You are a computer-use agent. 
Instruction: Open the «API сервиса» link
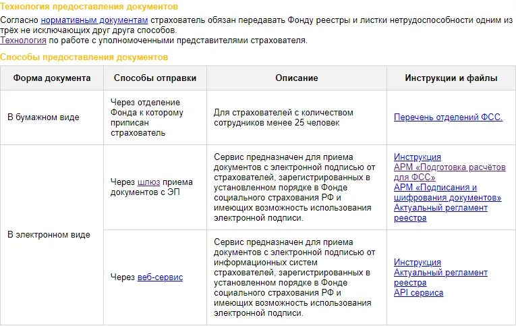[418, 293]
